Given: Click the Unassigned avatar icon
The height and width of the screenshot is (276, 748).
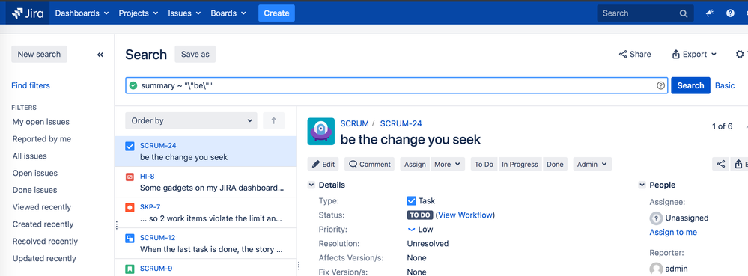Looking at the screenshot, I should [657, 218].
